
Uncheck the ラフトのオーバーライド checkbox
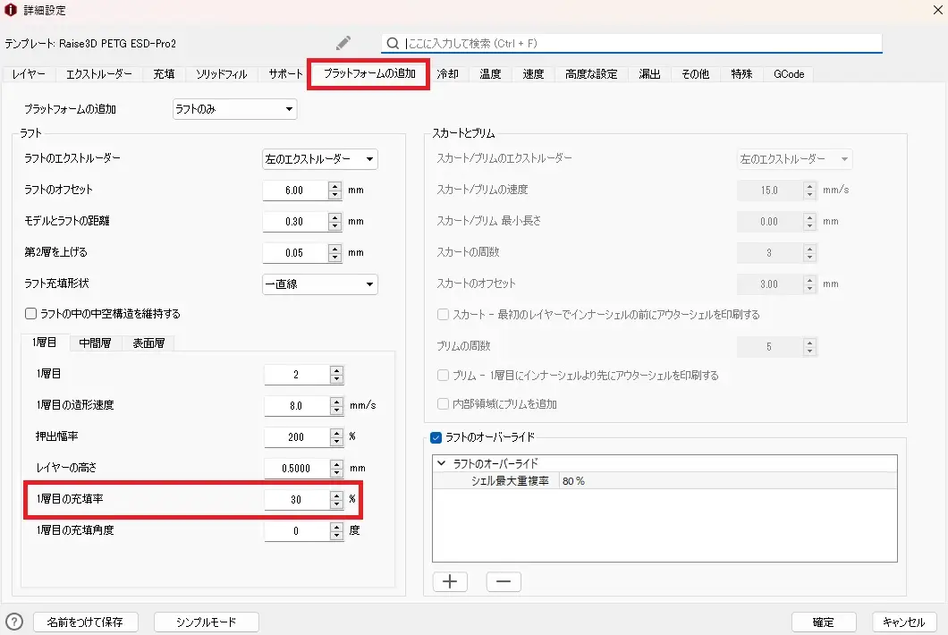436,437
